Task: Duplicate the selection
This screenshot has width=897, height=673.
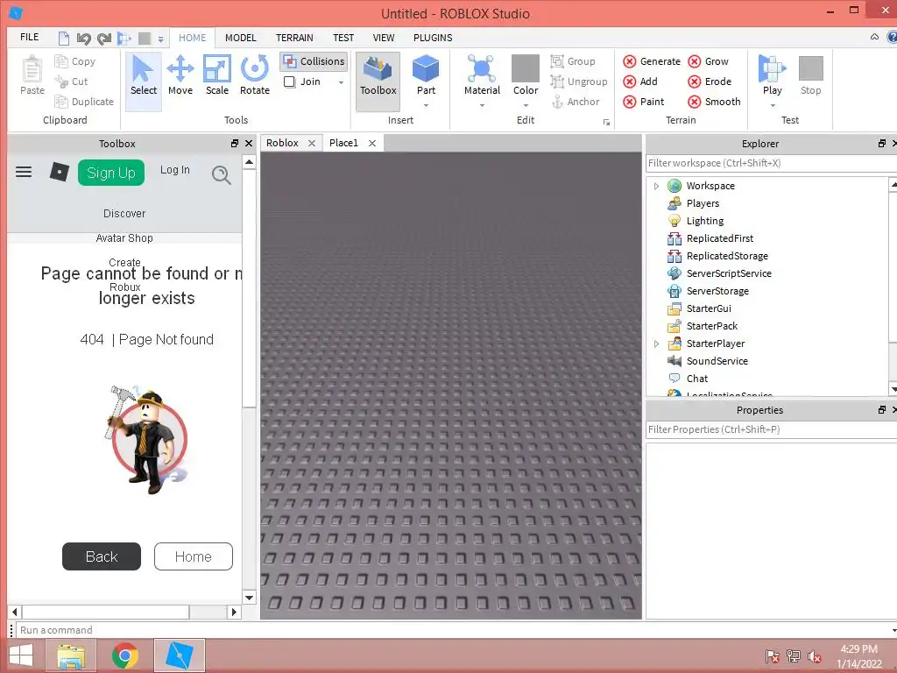Action: (x=84, y=102)
